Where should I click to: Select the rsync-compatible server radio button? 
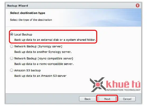pos(12,58)
